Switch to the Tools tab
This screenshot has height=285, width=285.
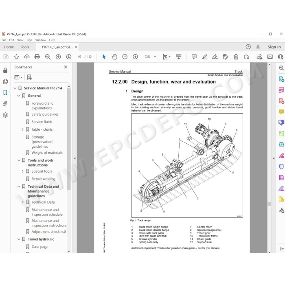coord(25,47)
